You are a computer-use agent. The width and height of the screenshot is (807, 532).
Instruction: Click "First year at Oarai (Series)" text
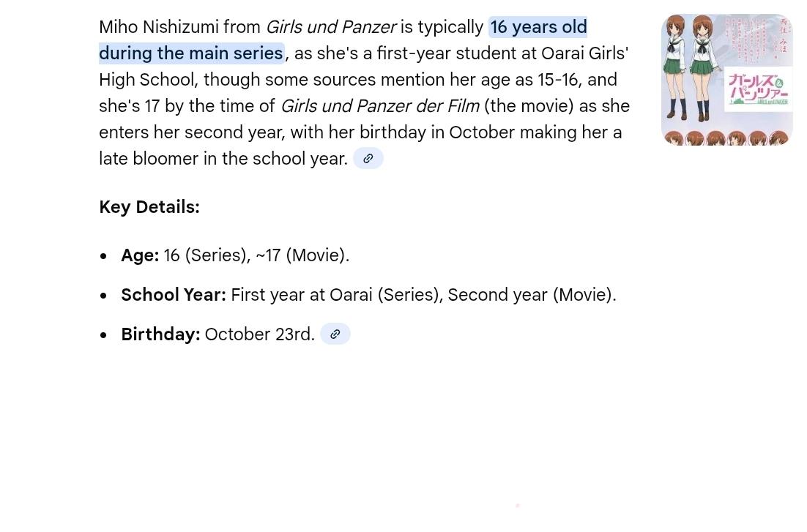pos(336,295)
